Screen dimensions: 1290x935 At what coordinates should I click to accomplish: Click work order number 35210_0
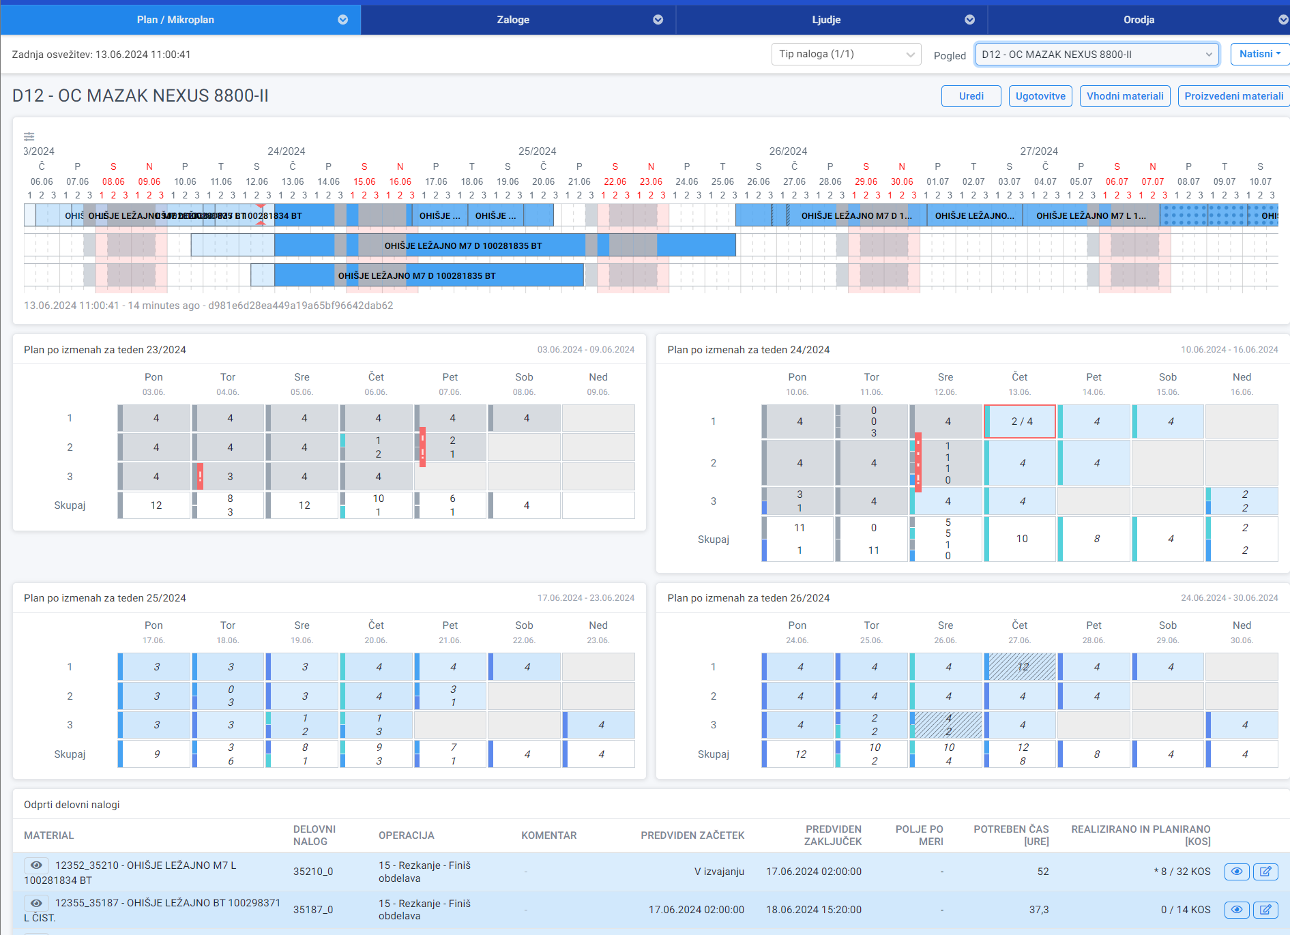coord(313,872)
